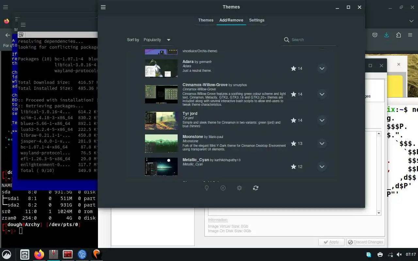Screen dimensions: 418x261
Task: Click the red terminal app in taskbar
Action: click(68, 254)
